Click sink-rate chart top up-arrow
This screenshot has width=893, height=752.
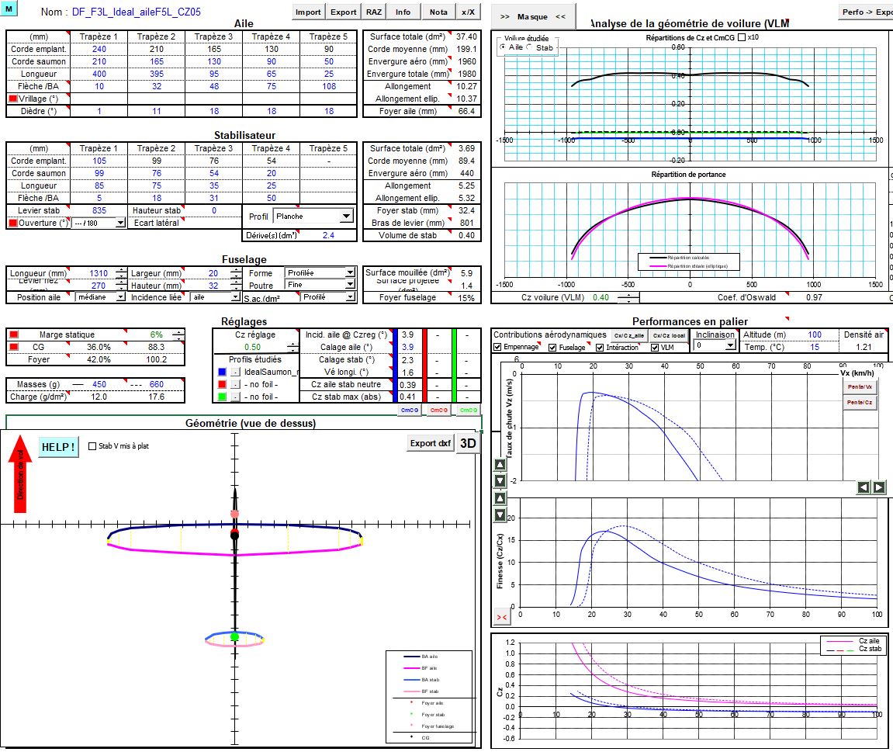[x=500, y=465]
